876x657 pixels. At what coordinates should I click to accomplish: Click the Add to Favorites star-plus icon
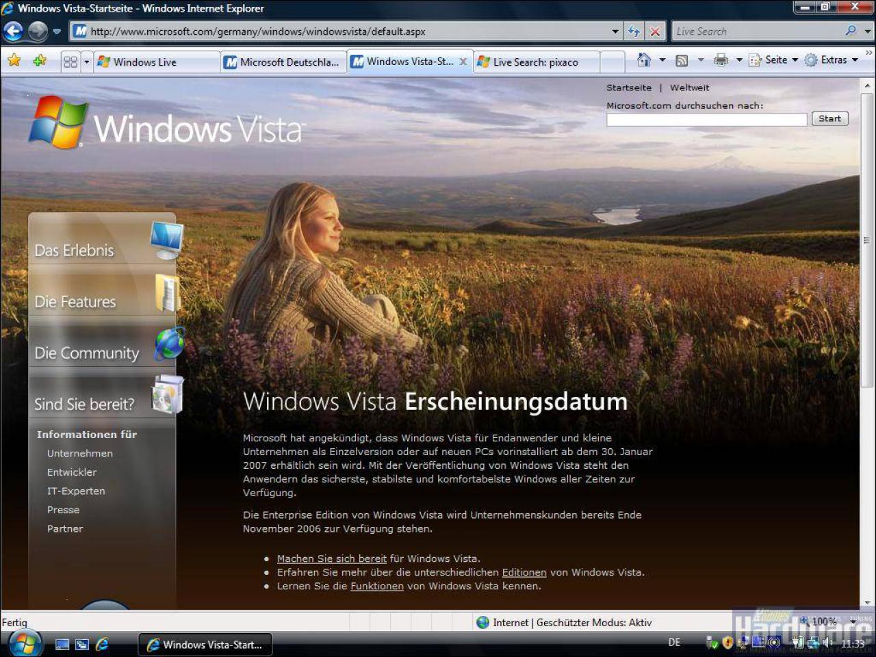[40, 60]
